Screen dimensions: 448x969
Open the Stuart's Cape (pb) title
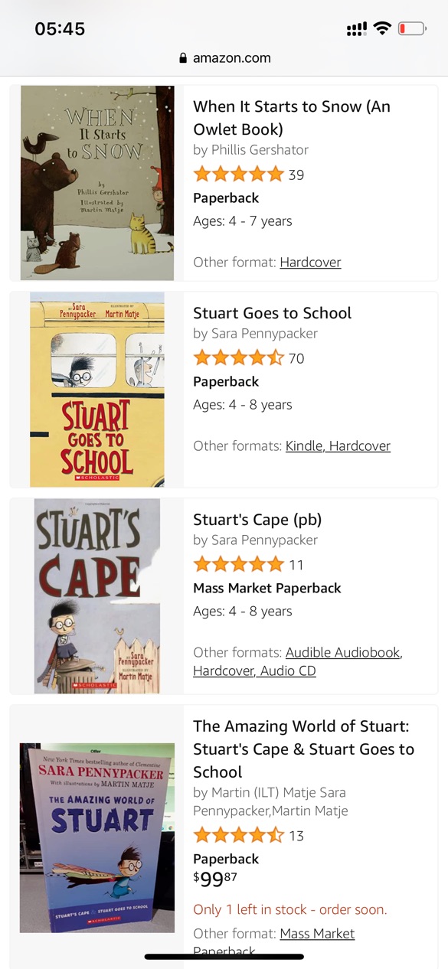257,520
